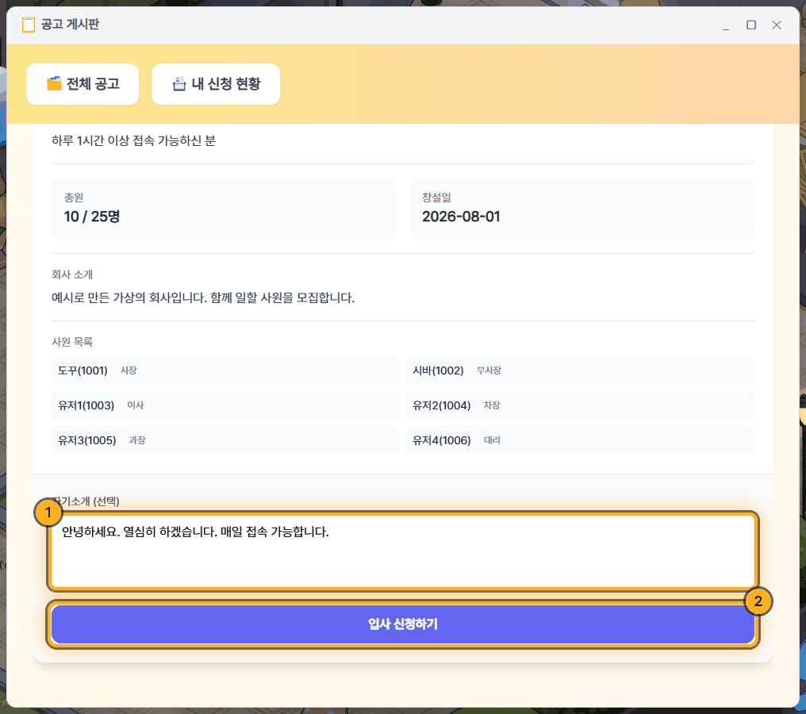Select member 유저3(1005) 과장
The image size is (806, 714).
225,440
